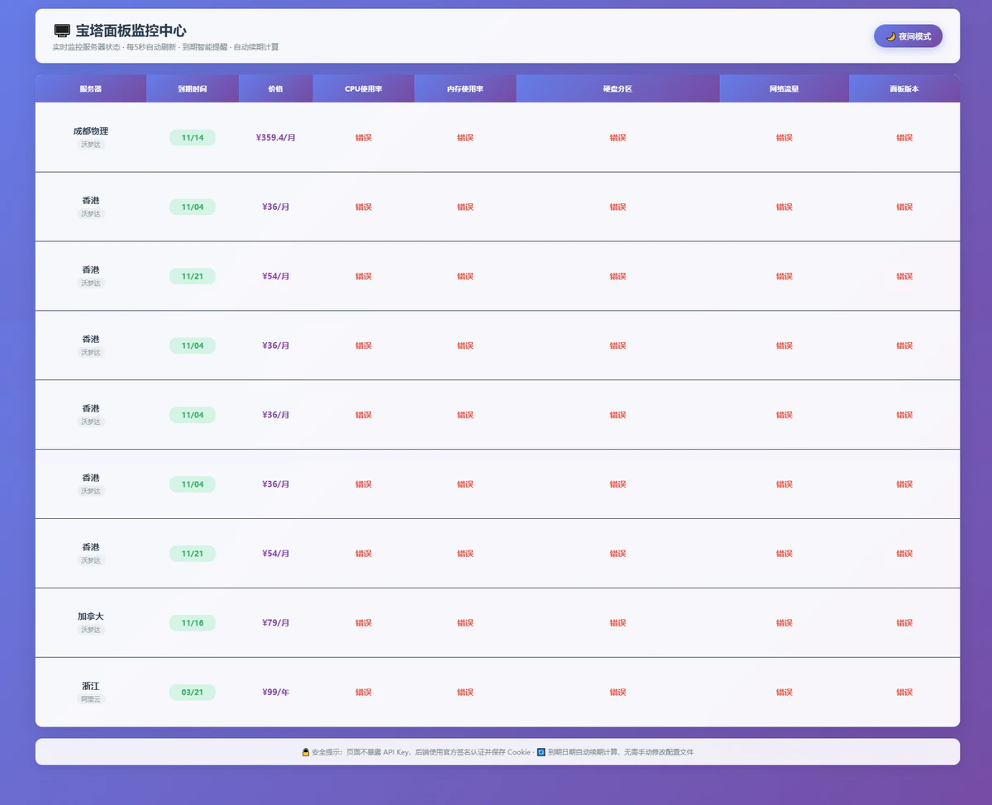This screenshot has width=992, height=805.
Task: Click the blue refresh icon in footer
Action: click(541, 752)
